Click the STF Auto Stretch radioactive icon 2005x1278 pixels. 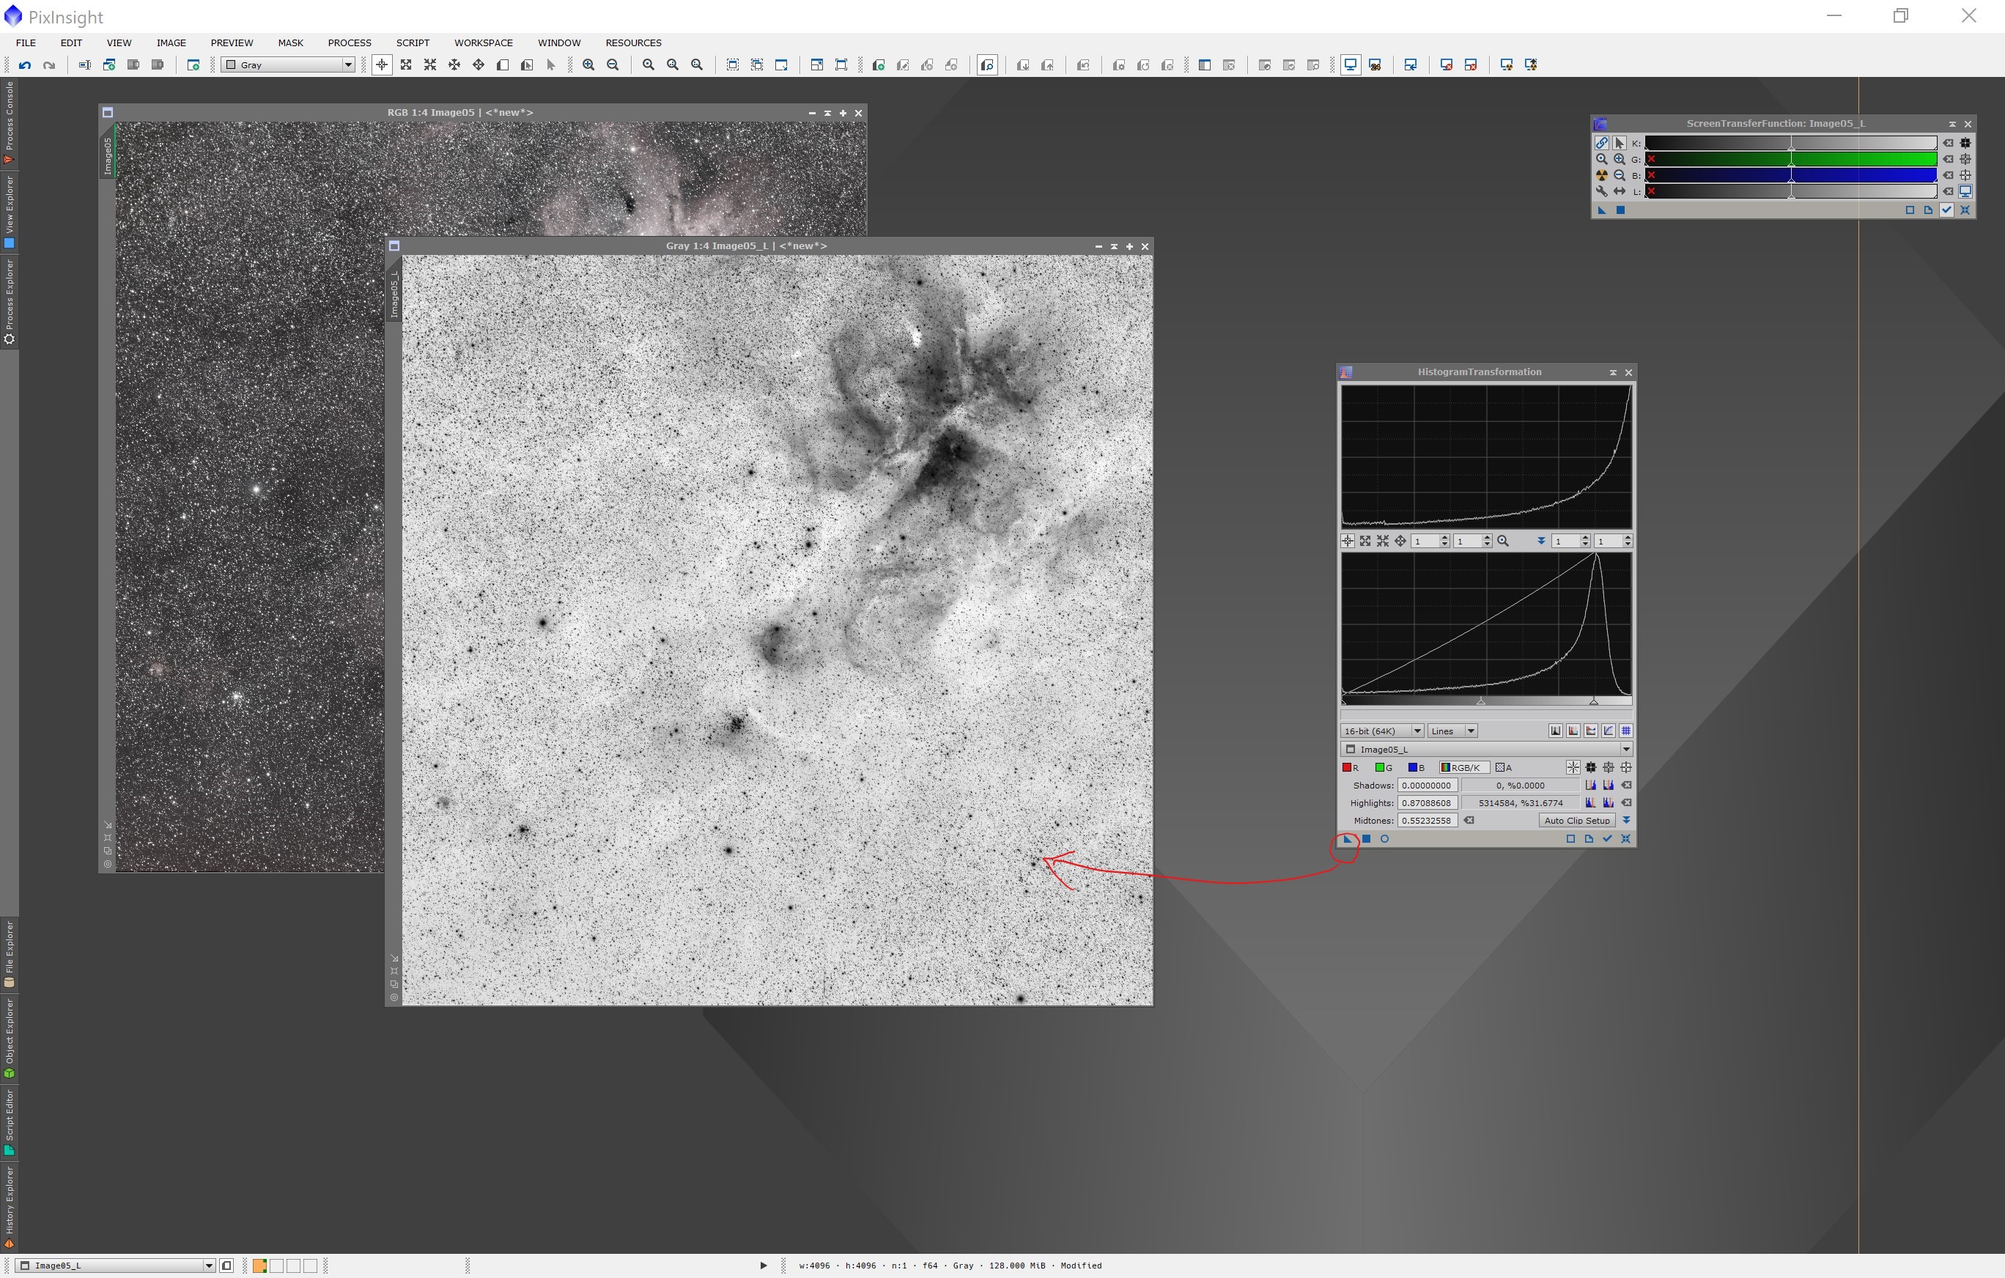tap(1601, 175)
